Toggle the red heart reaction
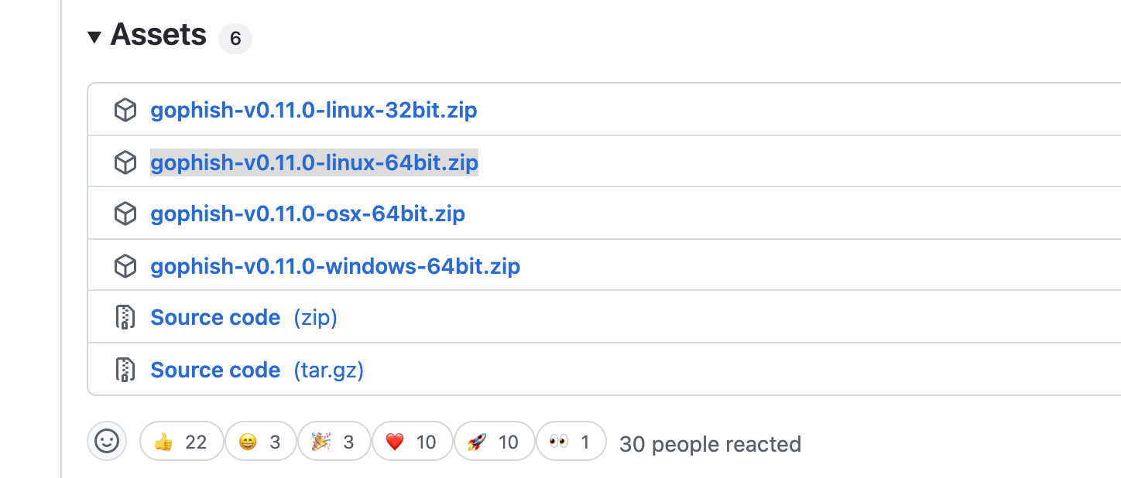 pos(412,442)
